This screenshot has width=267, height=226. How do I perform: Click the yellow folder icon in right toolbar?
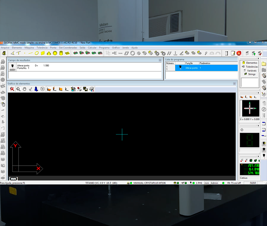(264, 64)
